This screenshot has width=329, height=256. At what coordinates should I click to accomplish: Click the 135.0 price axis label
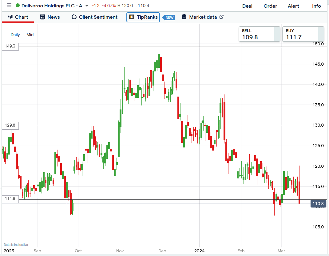tap(318, 105)
